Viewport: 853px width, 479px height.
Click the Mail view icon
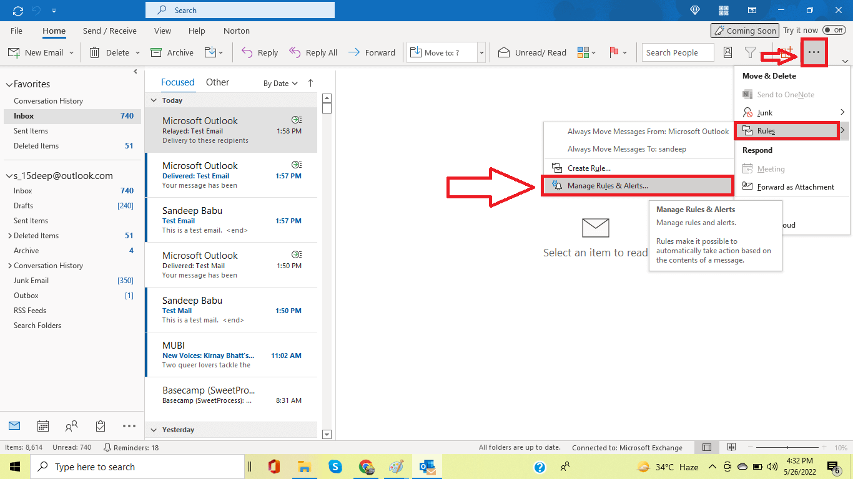pos(14,426)
